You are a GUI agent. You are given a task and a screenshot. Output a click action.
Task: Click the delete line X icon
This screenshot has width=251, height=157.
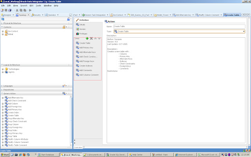(91, 38)
